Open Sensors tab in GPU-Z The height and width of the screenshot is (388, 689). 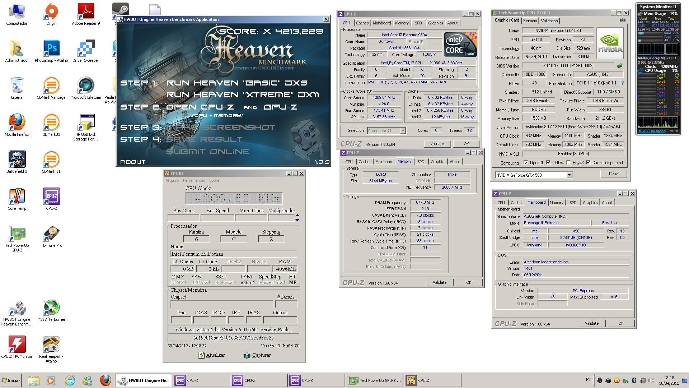point(530,21)
